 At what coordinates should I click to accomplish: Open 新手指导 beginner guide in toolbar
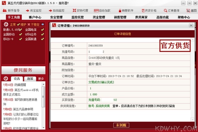pos(12,10)
